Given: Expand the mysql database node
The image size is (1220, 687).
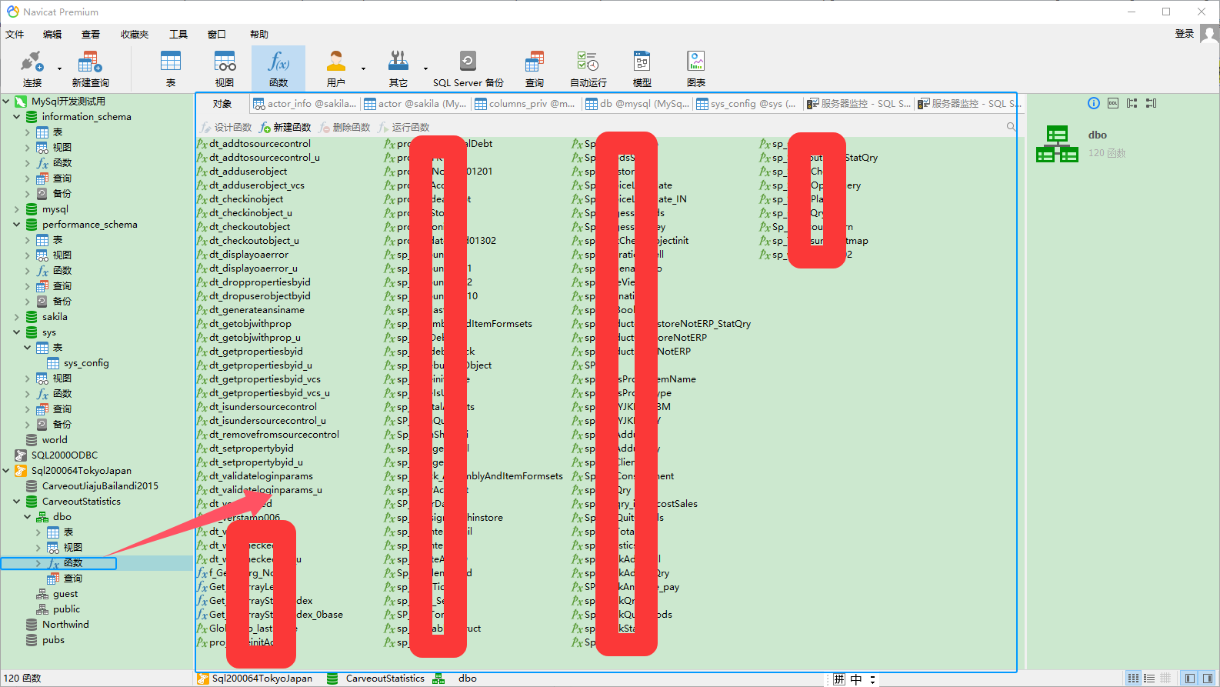Looking at the screenshot, I should pos(17,209).
